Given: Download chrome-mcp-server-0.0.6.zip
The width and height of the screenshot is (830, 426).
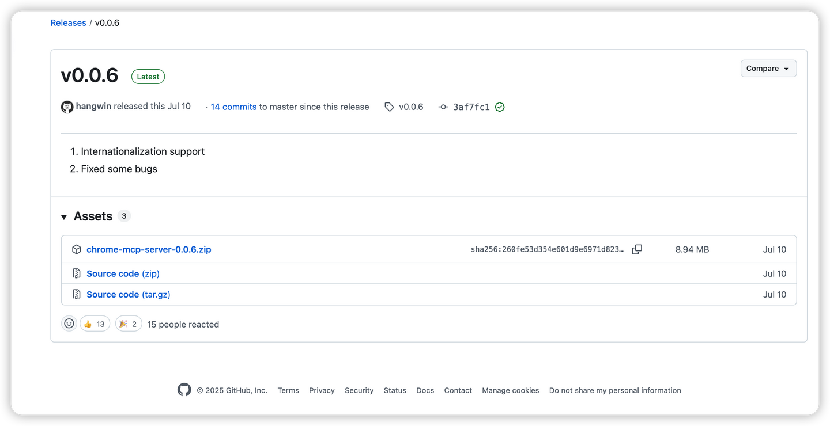Looking at the screenshot, I should [149, 249].
